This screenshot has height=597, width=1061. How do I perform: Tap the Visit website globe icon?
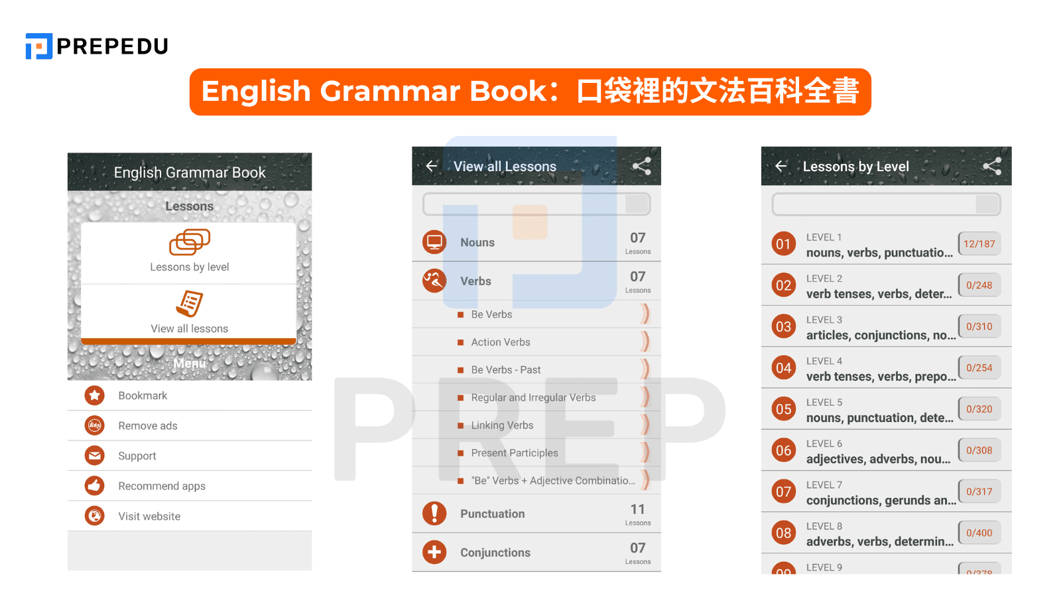[94, 515]
